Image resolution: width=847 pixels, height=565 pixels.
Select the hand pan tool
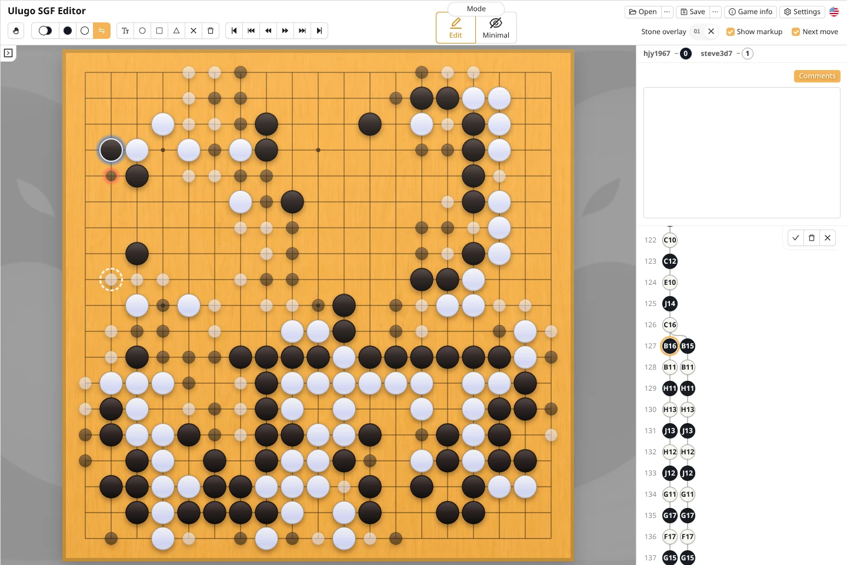[x=16, y=31]
